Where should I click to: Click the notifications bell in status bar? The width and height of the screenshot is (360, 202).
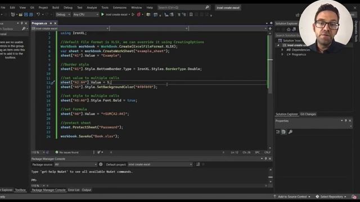(354, 197)
